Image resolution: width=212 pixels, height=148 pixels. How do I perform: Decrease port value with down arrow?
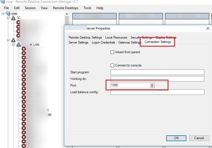[152, 87]
